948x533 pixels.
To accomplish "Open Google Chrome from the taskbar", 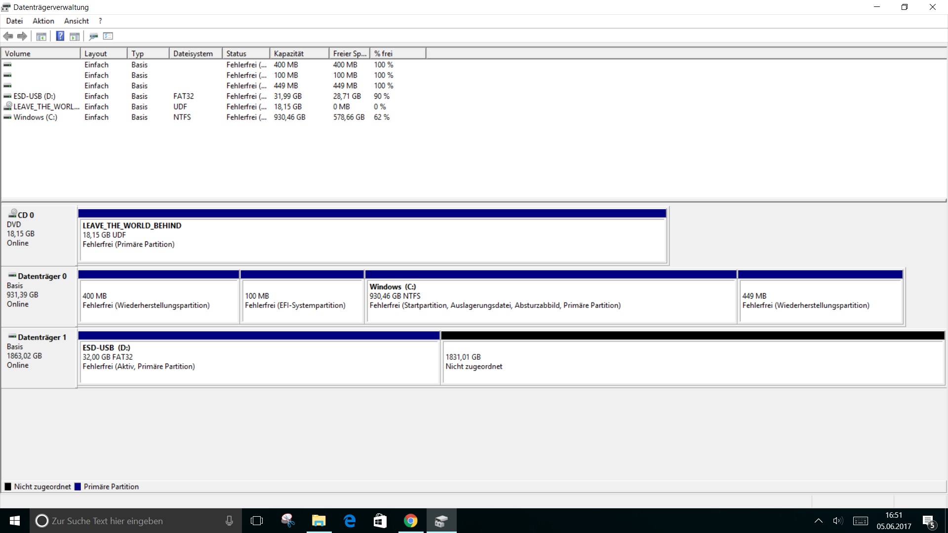I will 410,521.
